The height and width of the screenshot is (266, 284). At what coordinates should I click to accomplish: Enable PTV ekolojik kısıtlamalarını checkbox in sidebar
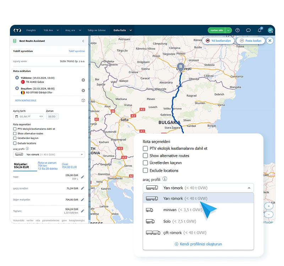15,129
